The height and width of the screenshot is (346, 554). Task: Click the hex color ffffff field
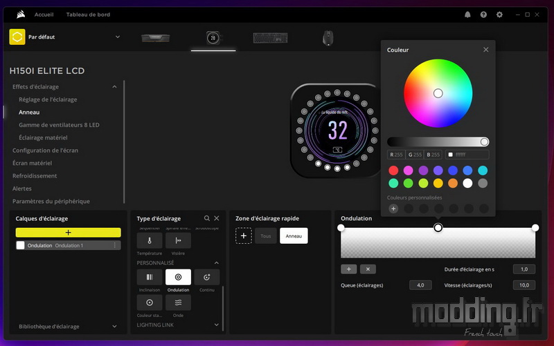click(467, 154)
